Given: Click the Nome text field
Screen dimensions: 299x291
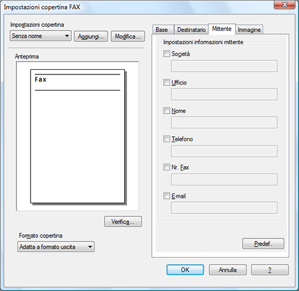Looking at the screenshot, I should [224, 122].
